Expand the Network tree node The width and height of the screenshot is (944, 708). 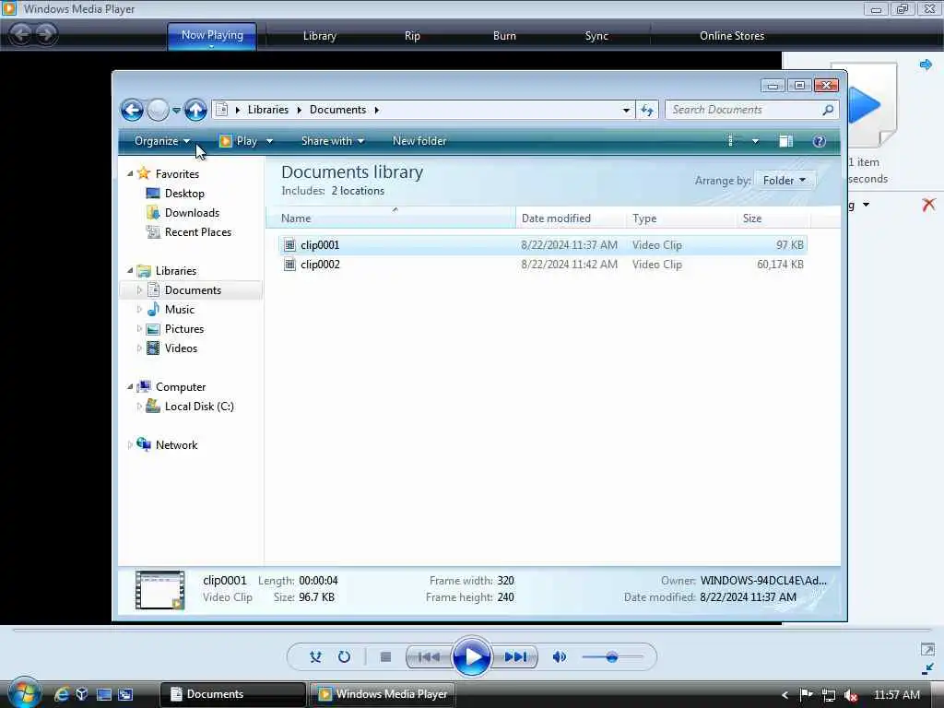(x=130, y=445)
